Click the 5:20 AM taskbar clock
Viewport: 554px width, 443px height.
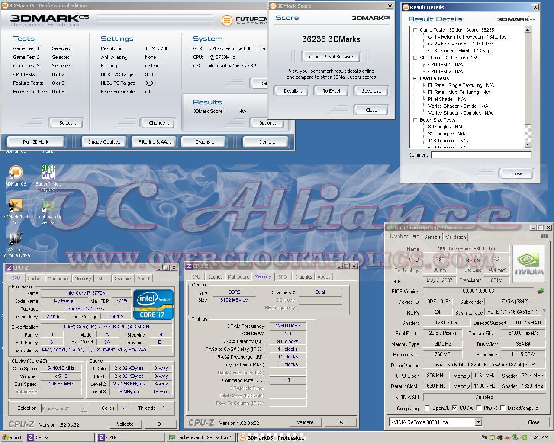tap(539, 437)
